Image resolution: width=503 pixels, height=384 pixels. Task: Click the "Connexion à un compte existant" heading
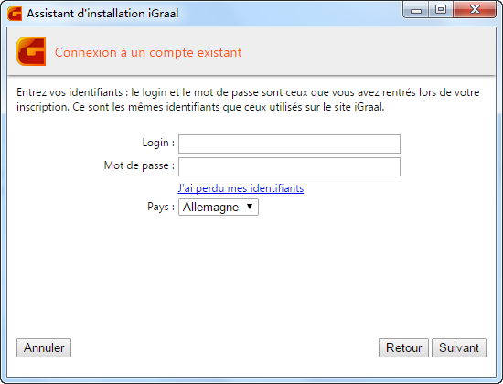coord(148,52)
